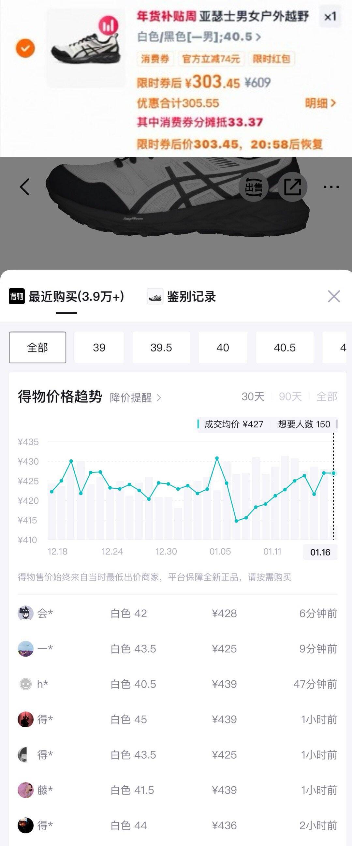
Task: Filter purchases by size 40
Action: coord(223,348)
